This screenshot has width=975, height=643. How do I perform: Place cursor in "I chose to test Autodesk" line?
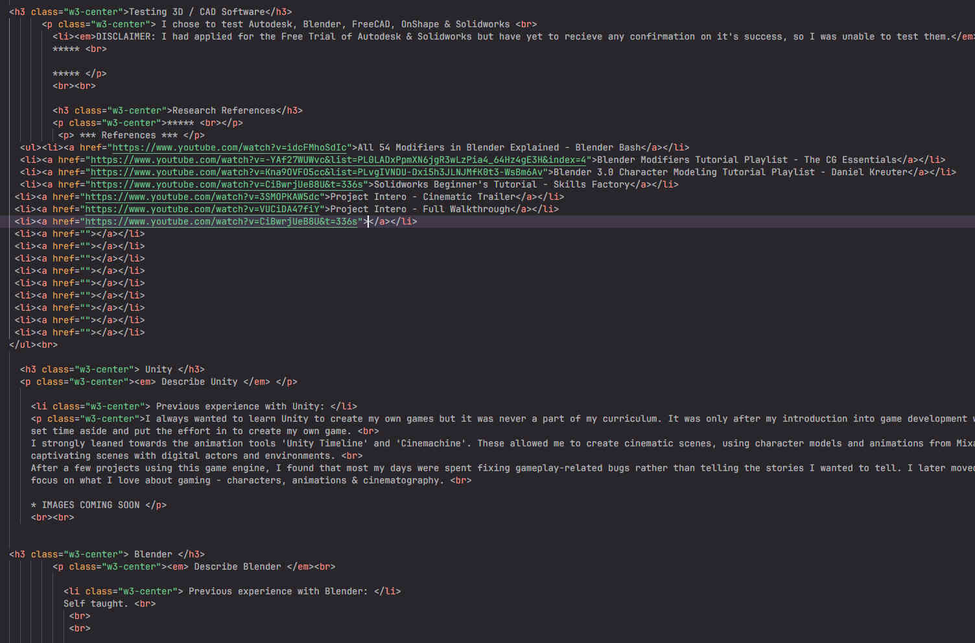pos(289,24)
